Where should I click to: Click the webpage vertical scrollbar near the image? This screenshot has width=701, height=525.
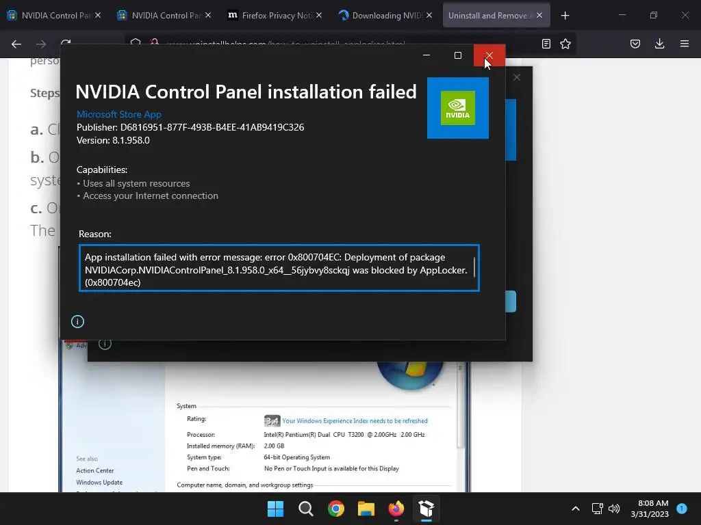click(x=461, y=406)
